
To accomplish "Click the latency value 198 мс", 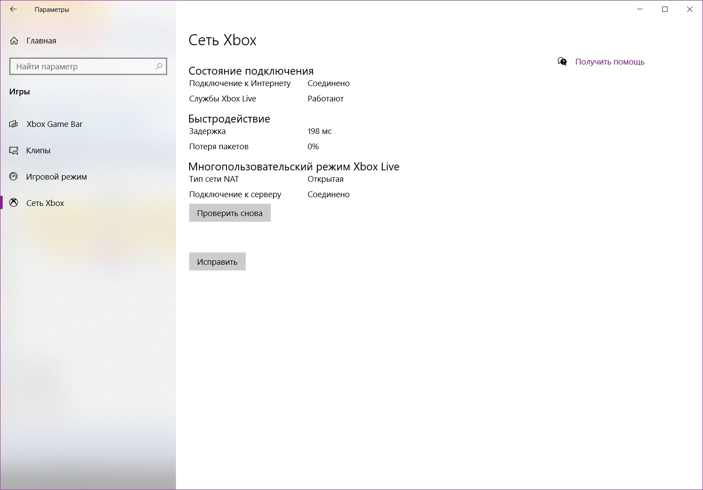I will coord(319,131).
